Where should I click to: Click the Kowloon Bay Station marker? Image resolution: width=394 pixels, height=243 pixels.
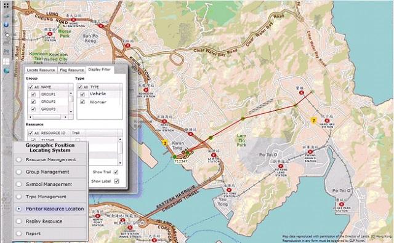(146, 90)
